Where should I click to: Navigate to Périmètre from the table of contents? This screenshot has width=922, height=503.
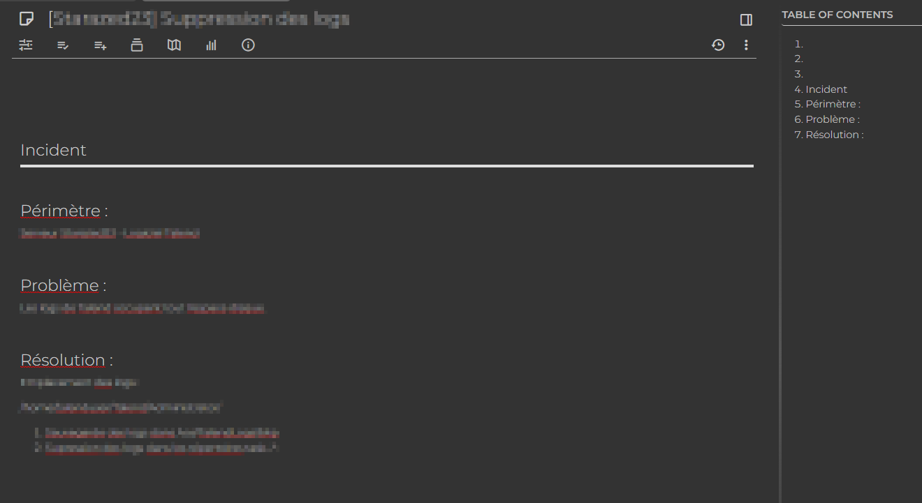832,103
